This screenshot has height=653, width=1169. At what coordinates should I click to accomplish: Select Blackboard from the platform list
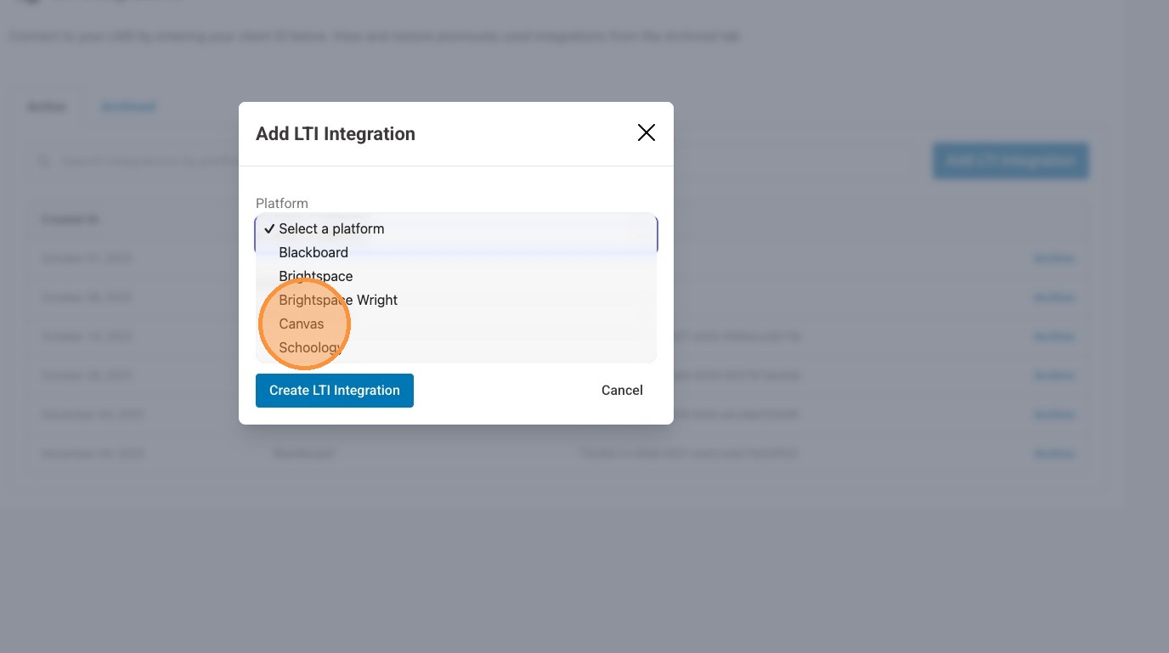[x=313, y=252]
